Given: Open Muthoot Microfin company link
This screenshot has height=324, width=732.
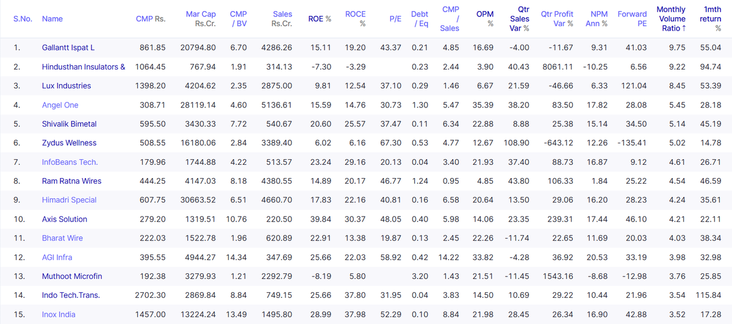Looking at the screenshot, I should tap(72, 276).
